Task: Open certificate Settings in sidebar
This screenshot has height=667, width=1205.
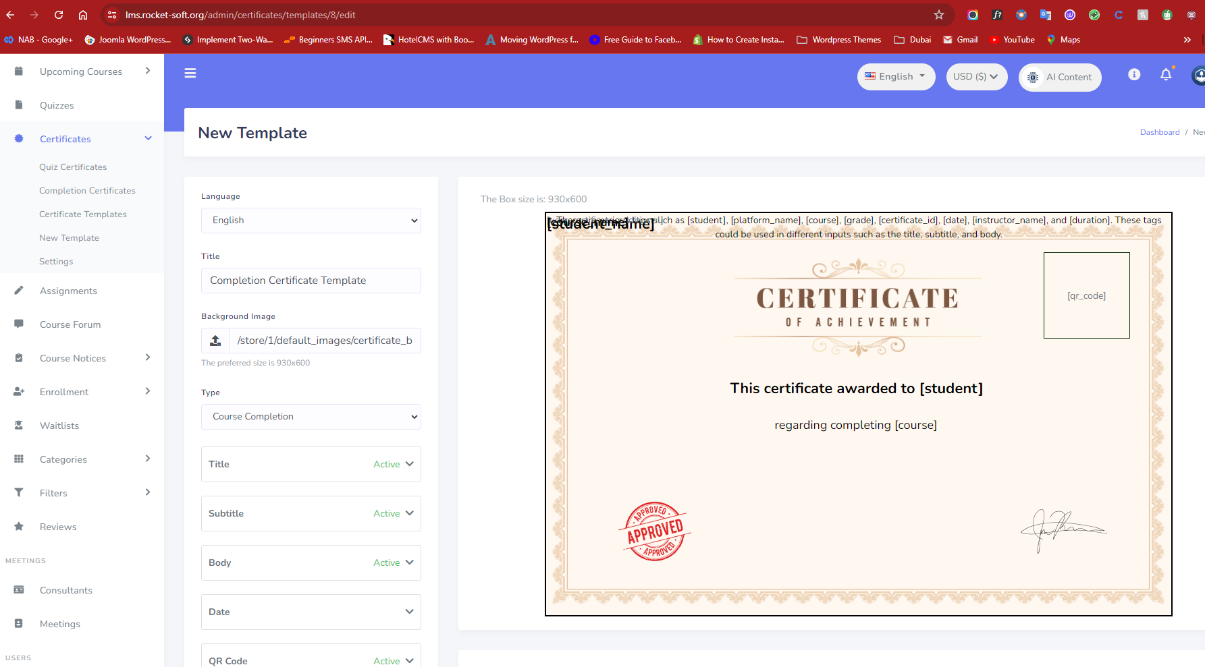Action: (56, 261)
